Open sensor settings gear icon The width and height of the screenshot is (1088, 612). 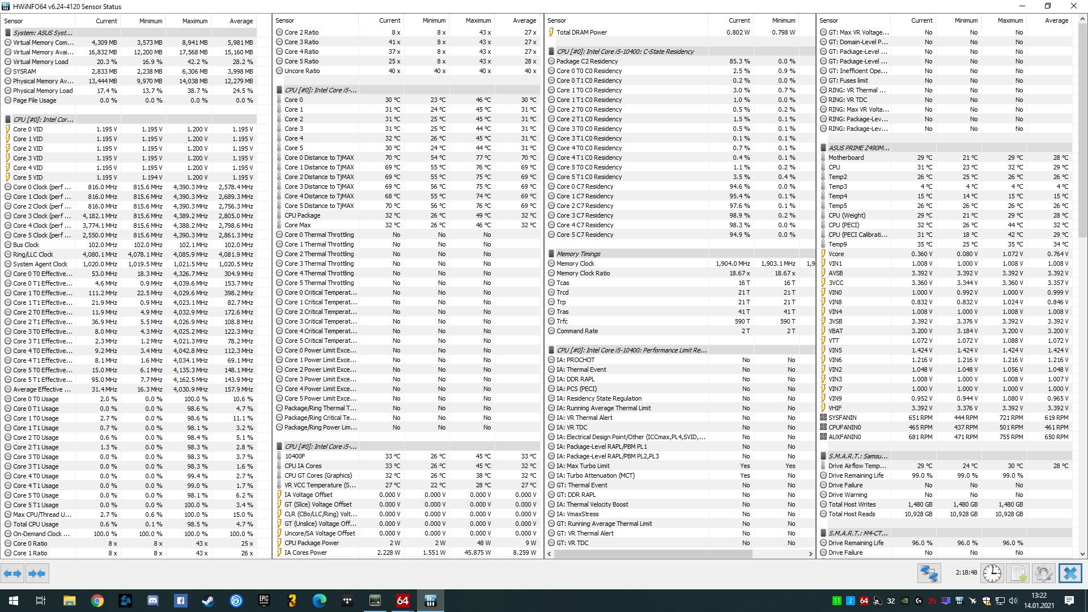click(1044, 573)
